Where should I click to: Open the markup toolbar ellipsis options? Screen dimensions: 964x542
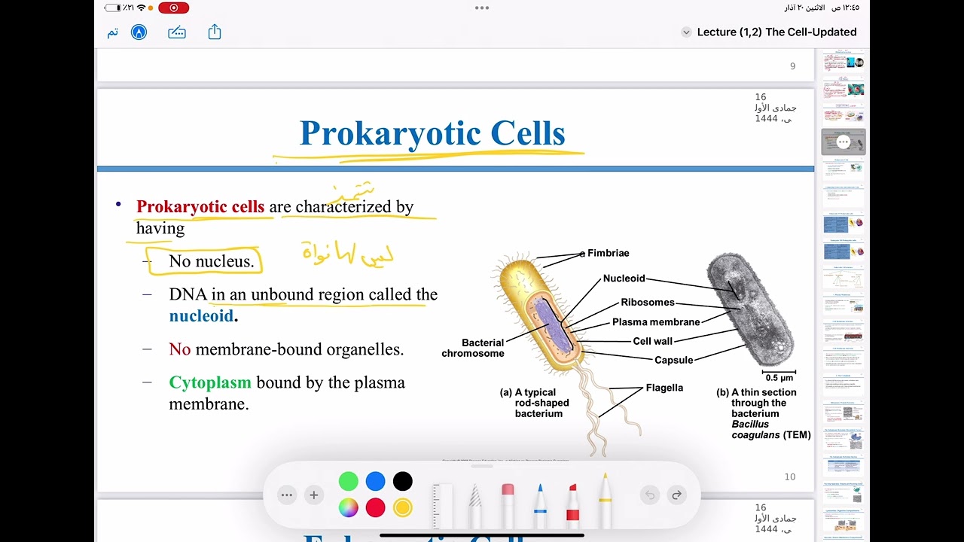[286, 495]
